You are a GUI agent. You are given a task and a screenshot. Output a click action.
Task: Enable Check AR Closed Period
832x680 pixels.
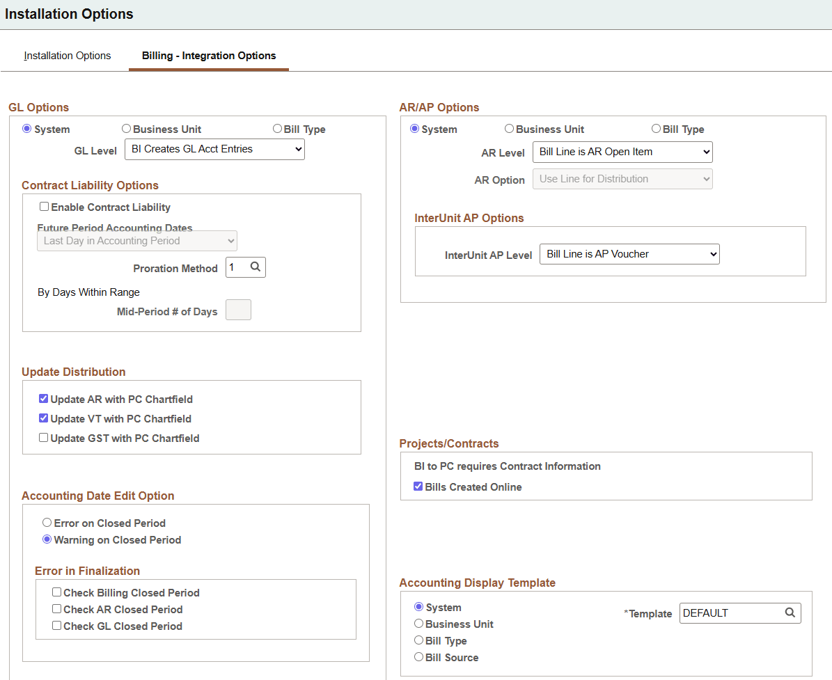[56, 609]
